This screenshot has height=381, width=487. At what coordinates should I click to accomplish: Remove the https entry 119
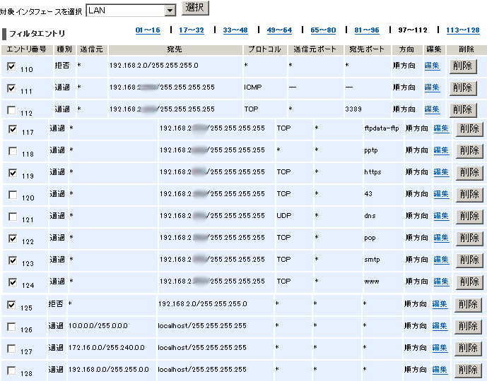point(469,172)
